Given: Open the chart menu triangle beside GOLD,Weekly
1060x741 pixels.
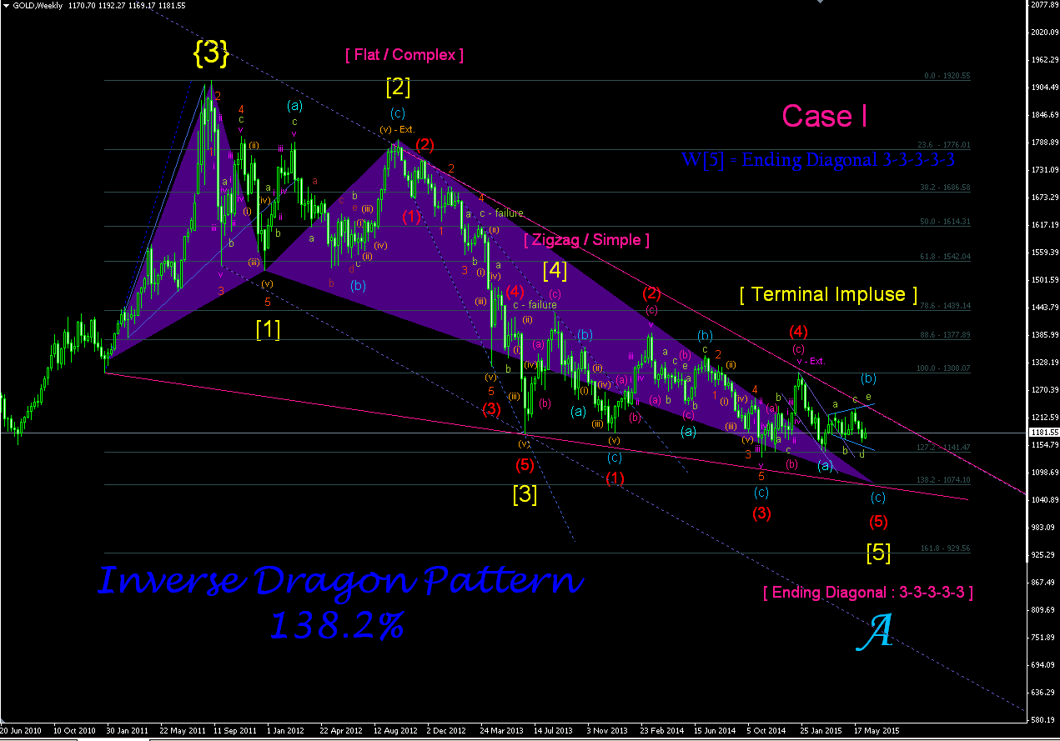Looking at the screenshot, I should pos(6,5).
